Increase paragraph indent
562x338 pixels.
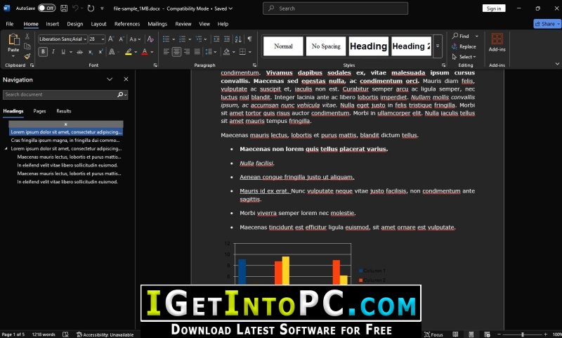click(227, 39)
